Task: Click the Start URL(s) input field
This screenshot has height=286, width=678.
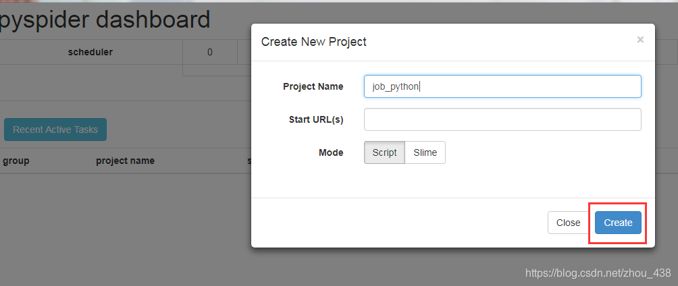Action: 502,119
